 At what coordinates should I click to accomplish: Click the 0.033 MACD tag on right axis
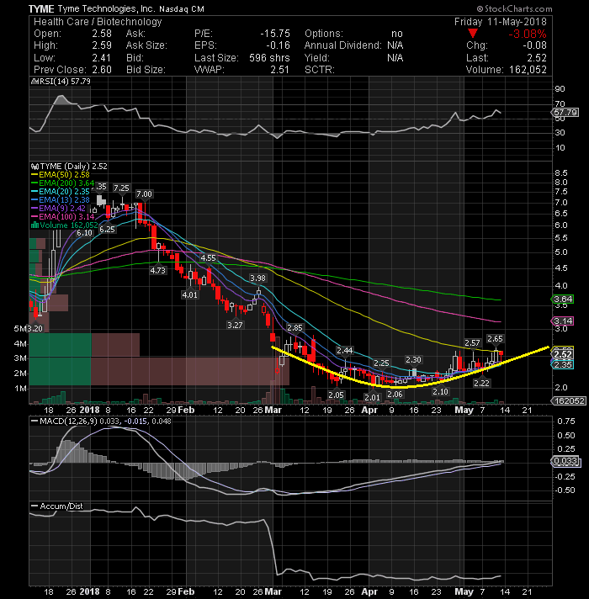click(x=565, y=461)
